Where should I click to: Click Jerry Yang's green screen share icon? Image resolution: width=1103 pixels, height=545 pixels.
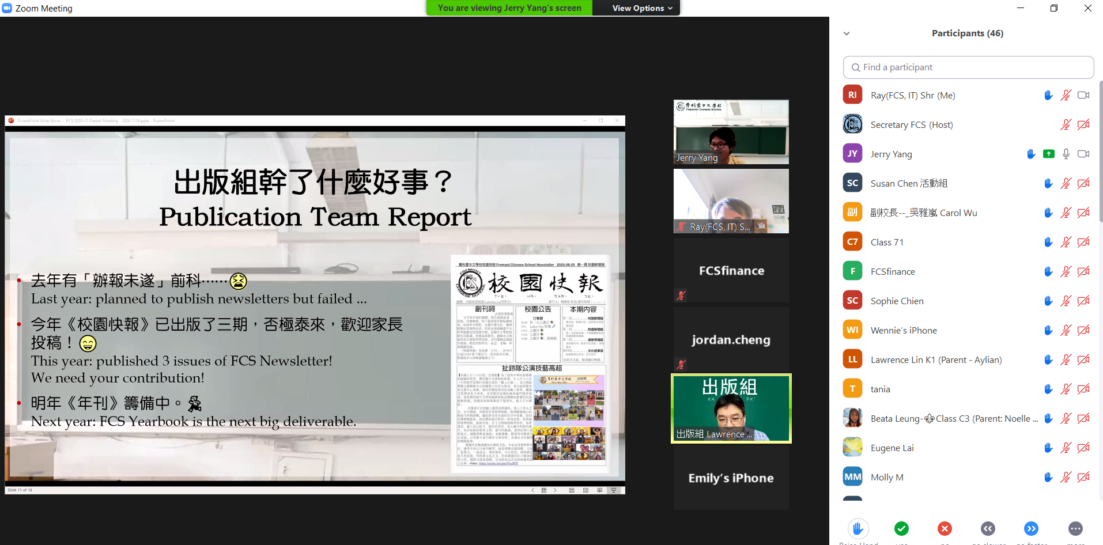[x=1048, y=154]
